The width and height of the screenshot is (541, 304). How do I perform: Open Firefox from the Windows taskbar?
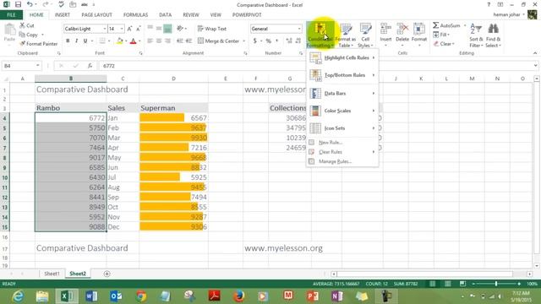click(238, 296)
